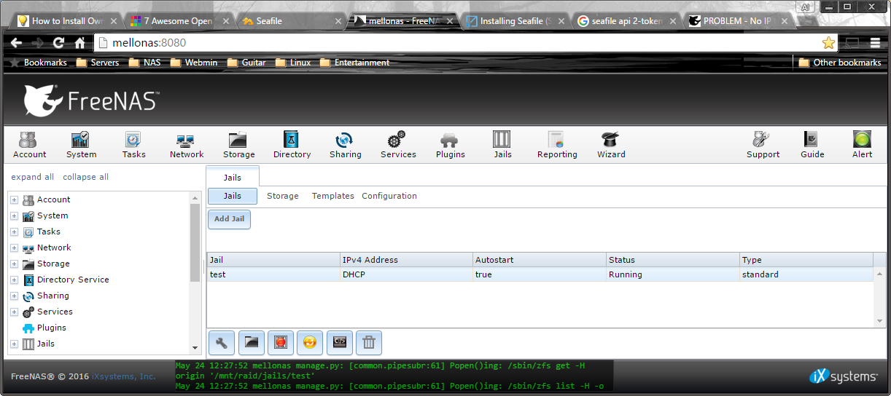Open the Servers bookmarks folder
891x396 pixels.
98,63
